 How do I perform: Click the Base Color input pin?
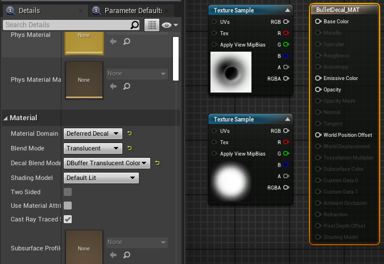click(318, 22)
